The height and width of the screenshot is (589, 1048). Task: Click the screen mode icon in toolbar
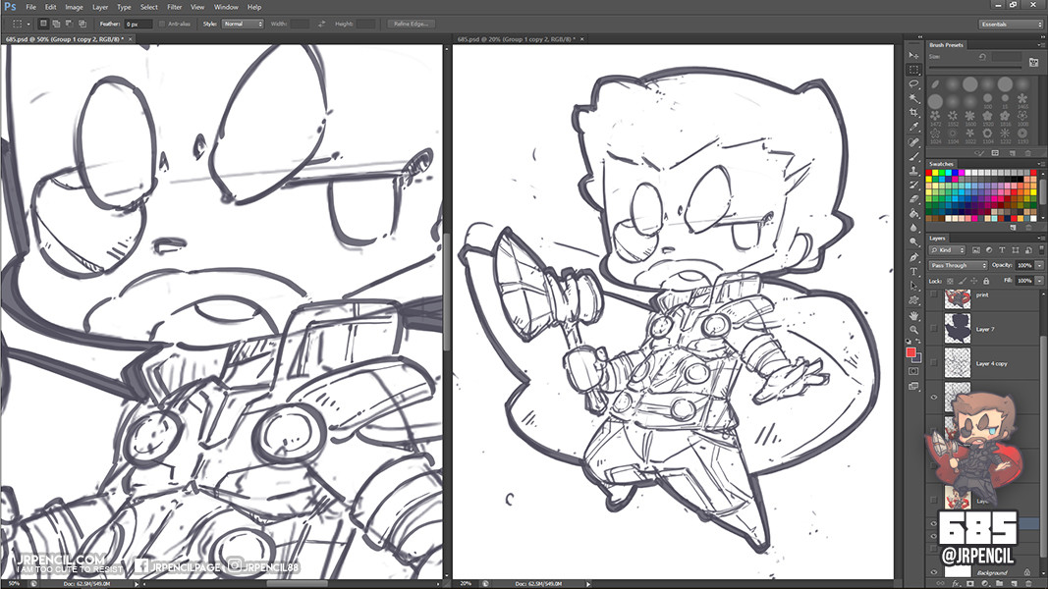click(x=913, y=386)
